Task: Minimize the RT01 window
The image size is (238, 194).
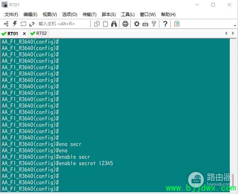Action: tap(197, 5)
